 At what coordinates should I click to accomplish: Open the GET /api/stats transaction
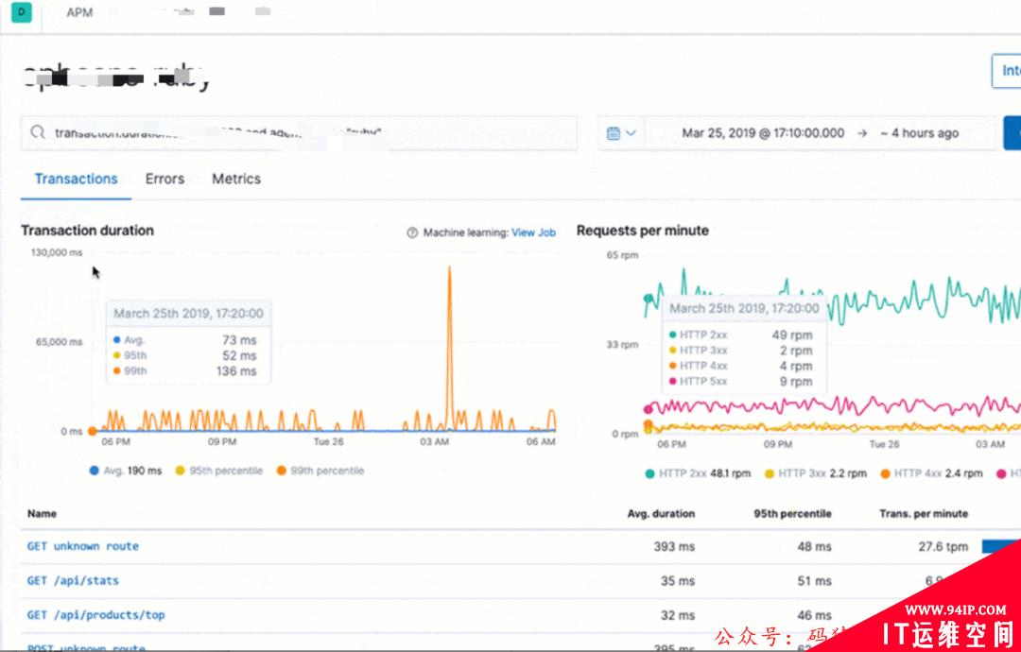click(73, 581)
